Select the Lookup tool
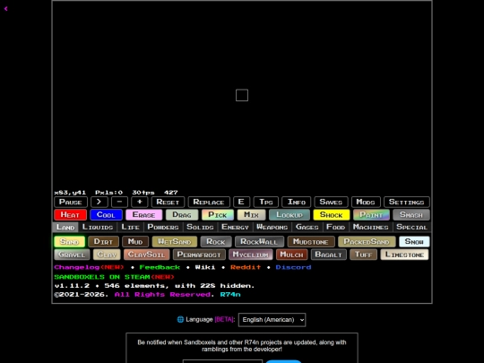 click(290, 214)
